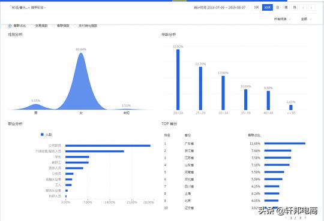This screenshot has width=324, height=221.
Task: Switch statistics period to 周
Action: tap(286, 7)
